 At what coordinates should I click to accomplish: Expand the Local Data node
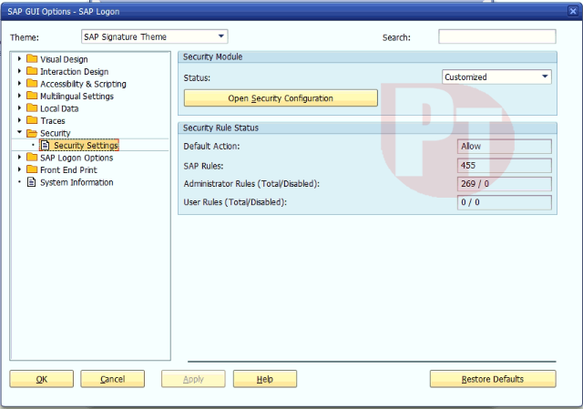point(19,107)
